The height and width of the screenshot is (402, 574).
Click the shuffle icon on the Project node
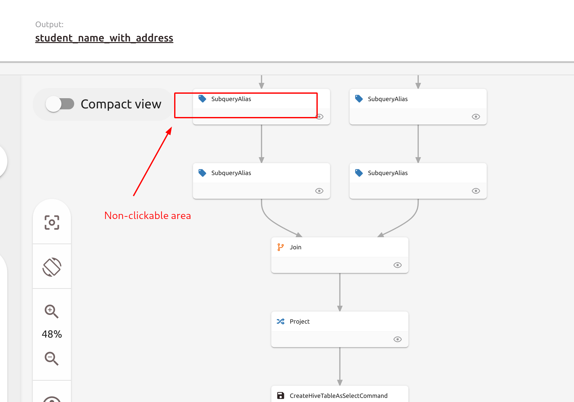point(280,321)
